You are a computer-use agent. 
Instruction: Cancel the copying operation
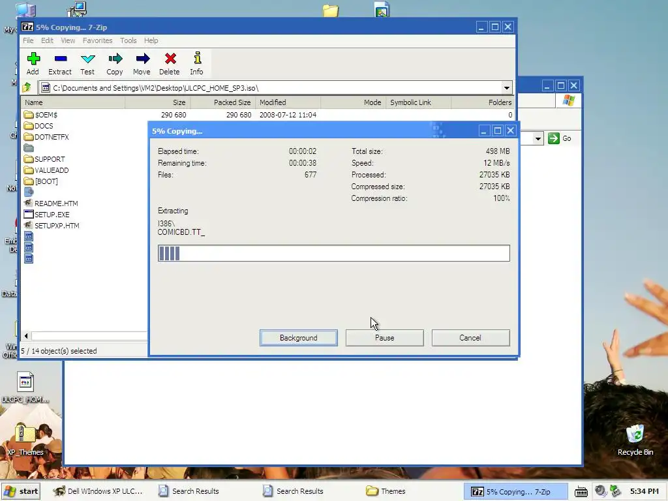(x=470, y=338)
